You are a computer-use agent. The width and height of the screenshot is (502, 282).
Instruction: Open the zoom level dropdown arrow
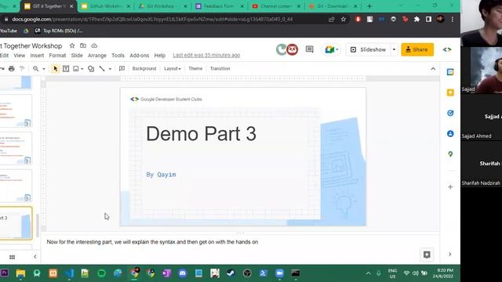tap(44, 69)
